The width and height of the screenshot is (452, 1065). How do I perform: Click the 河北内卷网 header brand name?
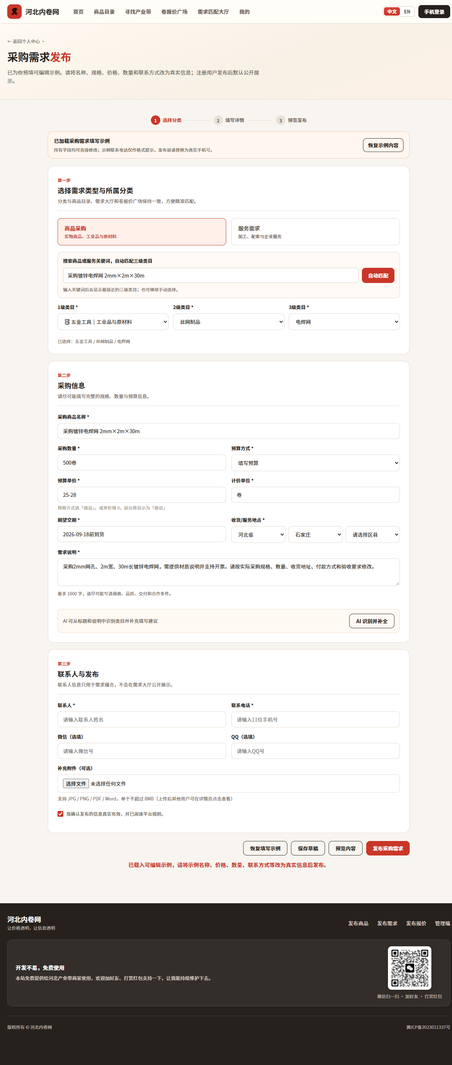(42, 12)
